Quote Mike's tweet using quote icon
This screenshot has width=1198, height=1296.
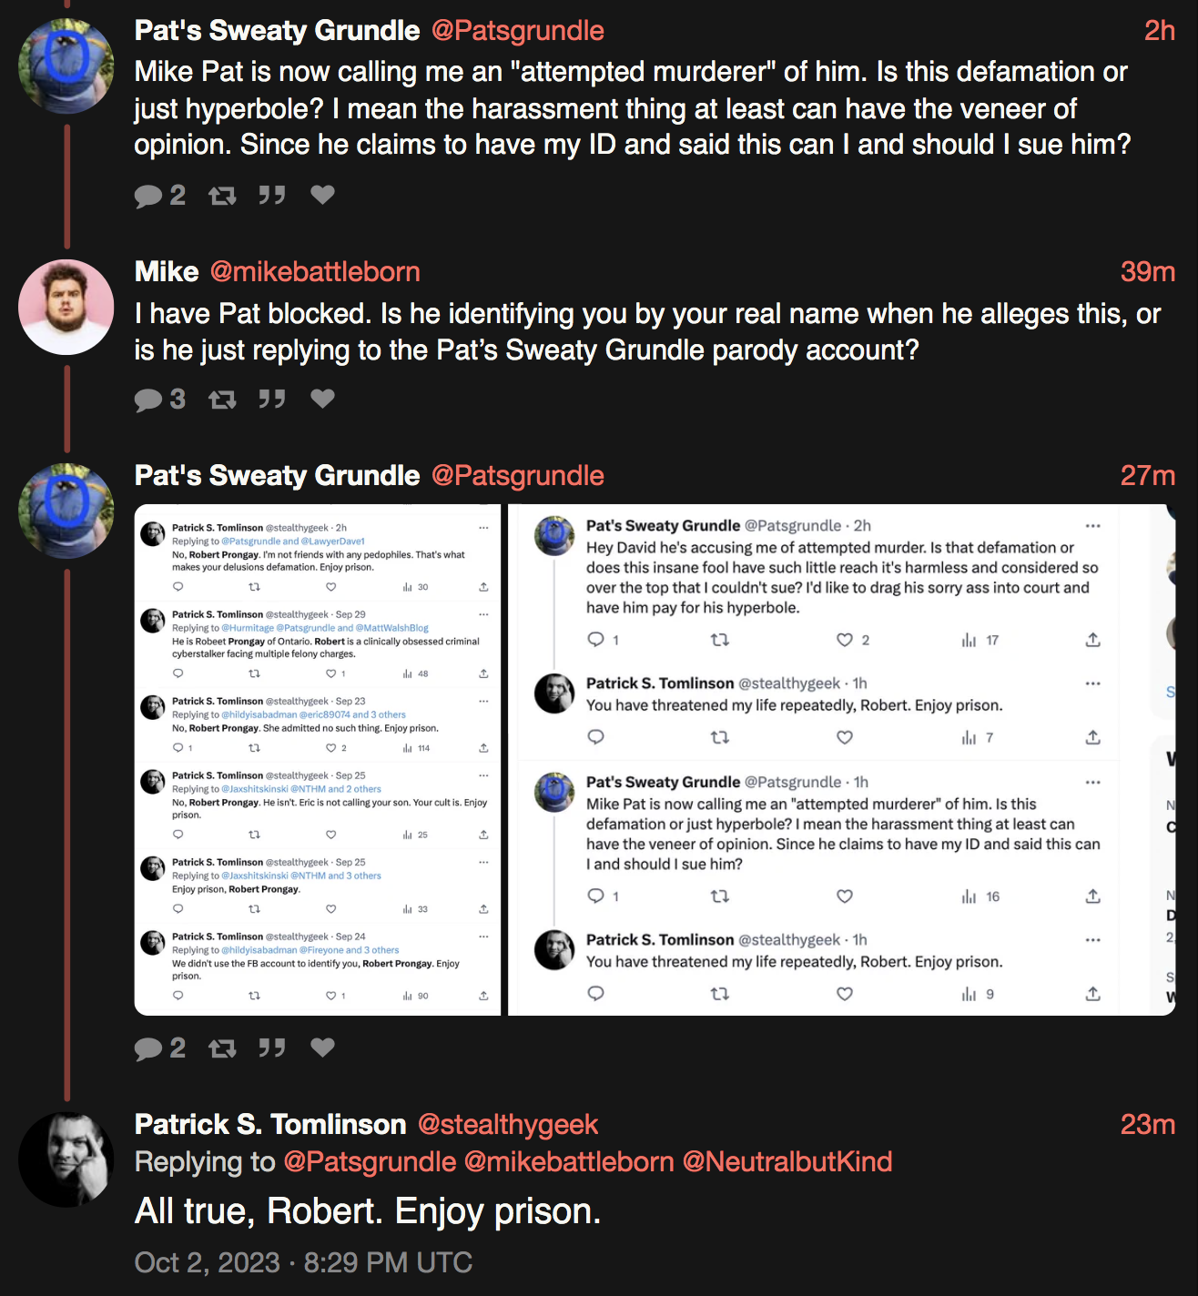(272, 400)
